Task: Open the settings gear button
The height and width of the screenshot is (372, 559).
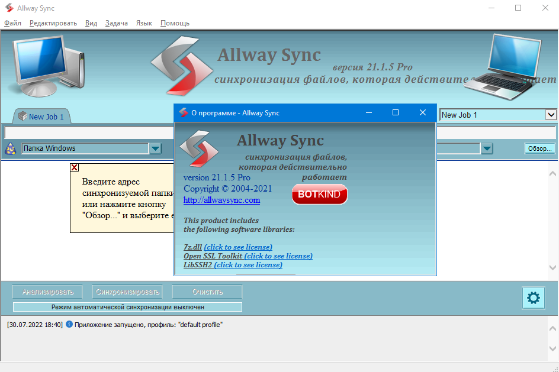Action: pyautogui.click(x=534, y=297)
